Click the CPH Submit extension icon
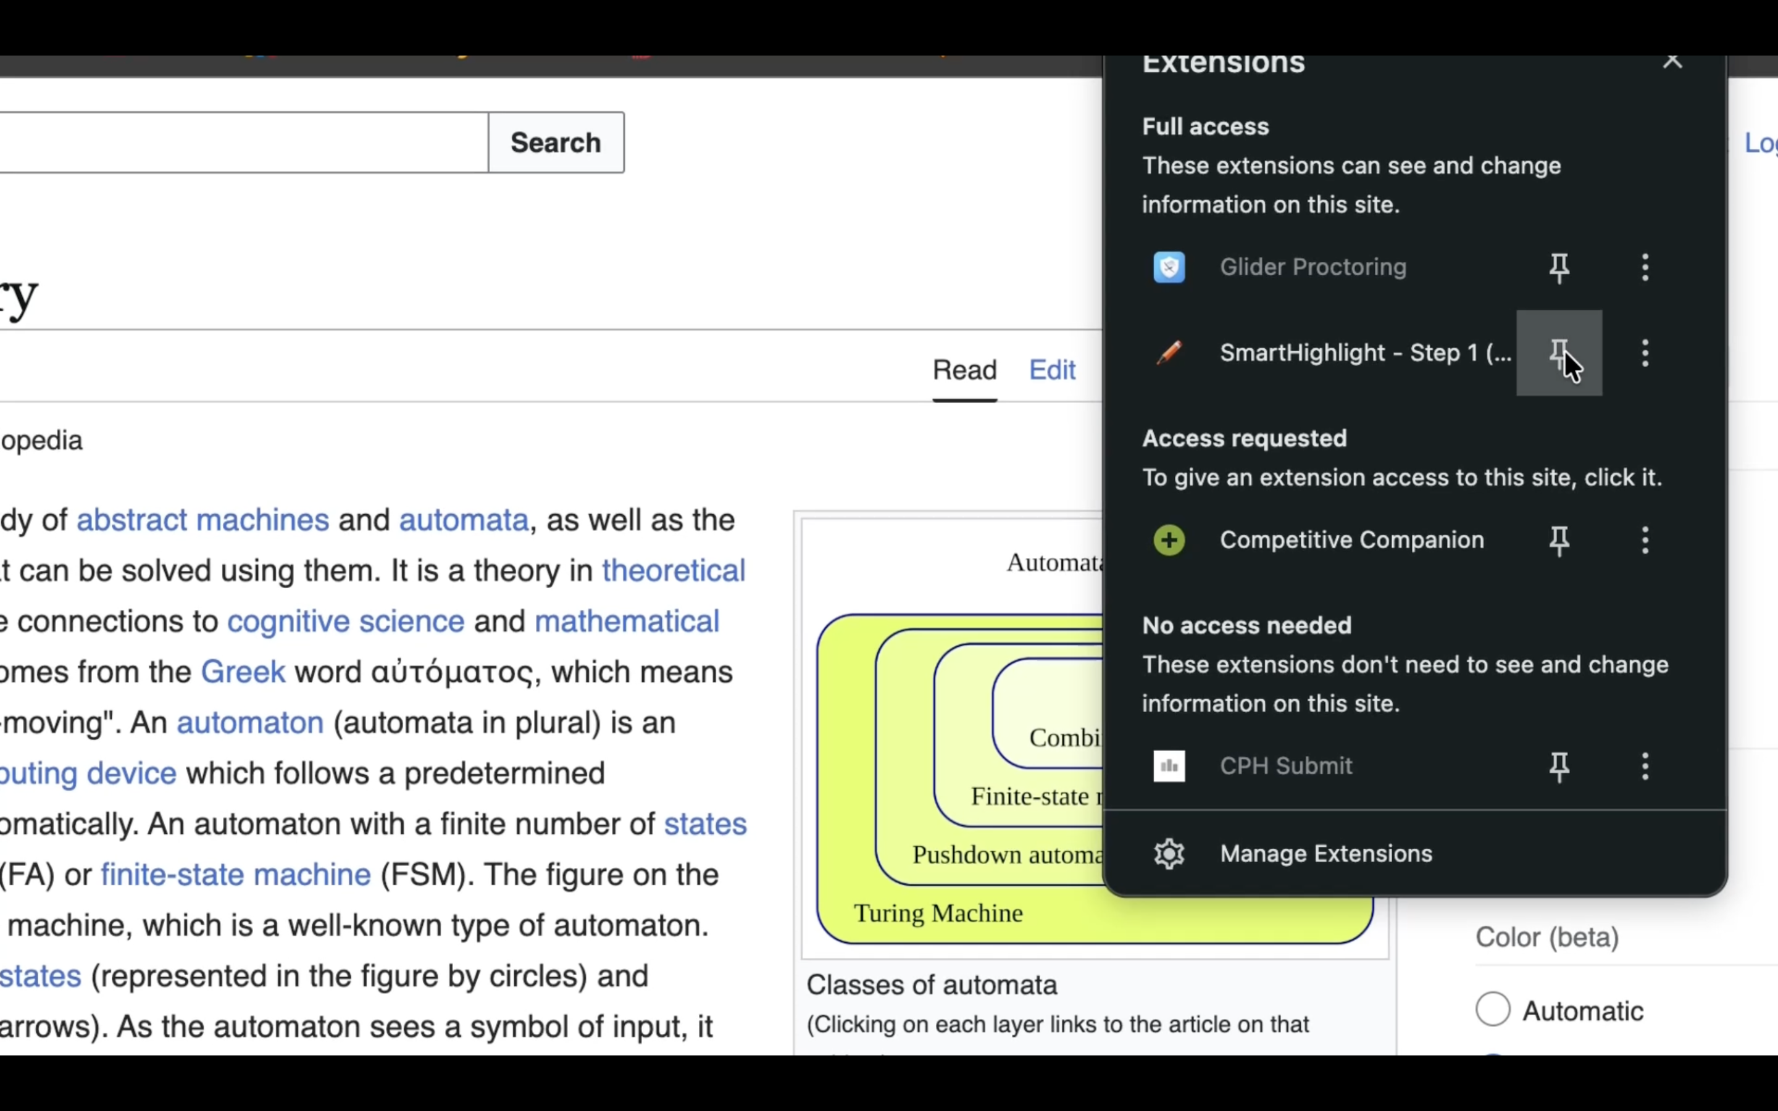This screenshot has width=1778, height=1111. click(x=1169, y=767)
